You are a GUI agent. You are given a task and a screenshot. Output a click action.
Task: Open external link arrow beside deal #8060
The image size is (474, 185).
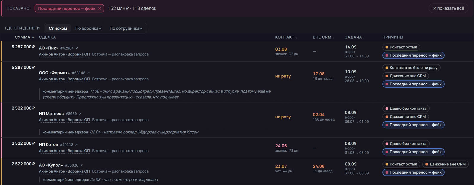[x=80, y=114]
